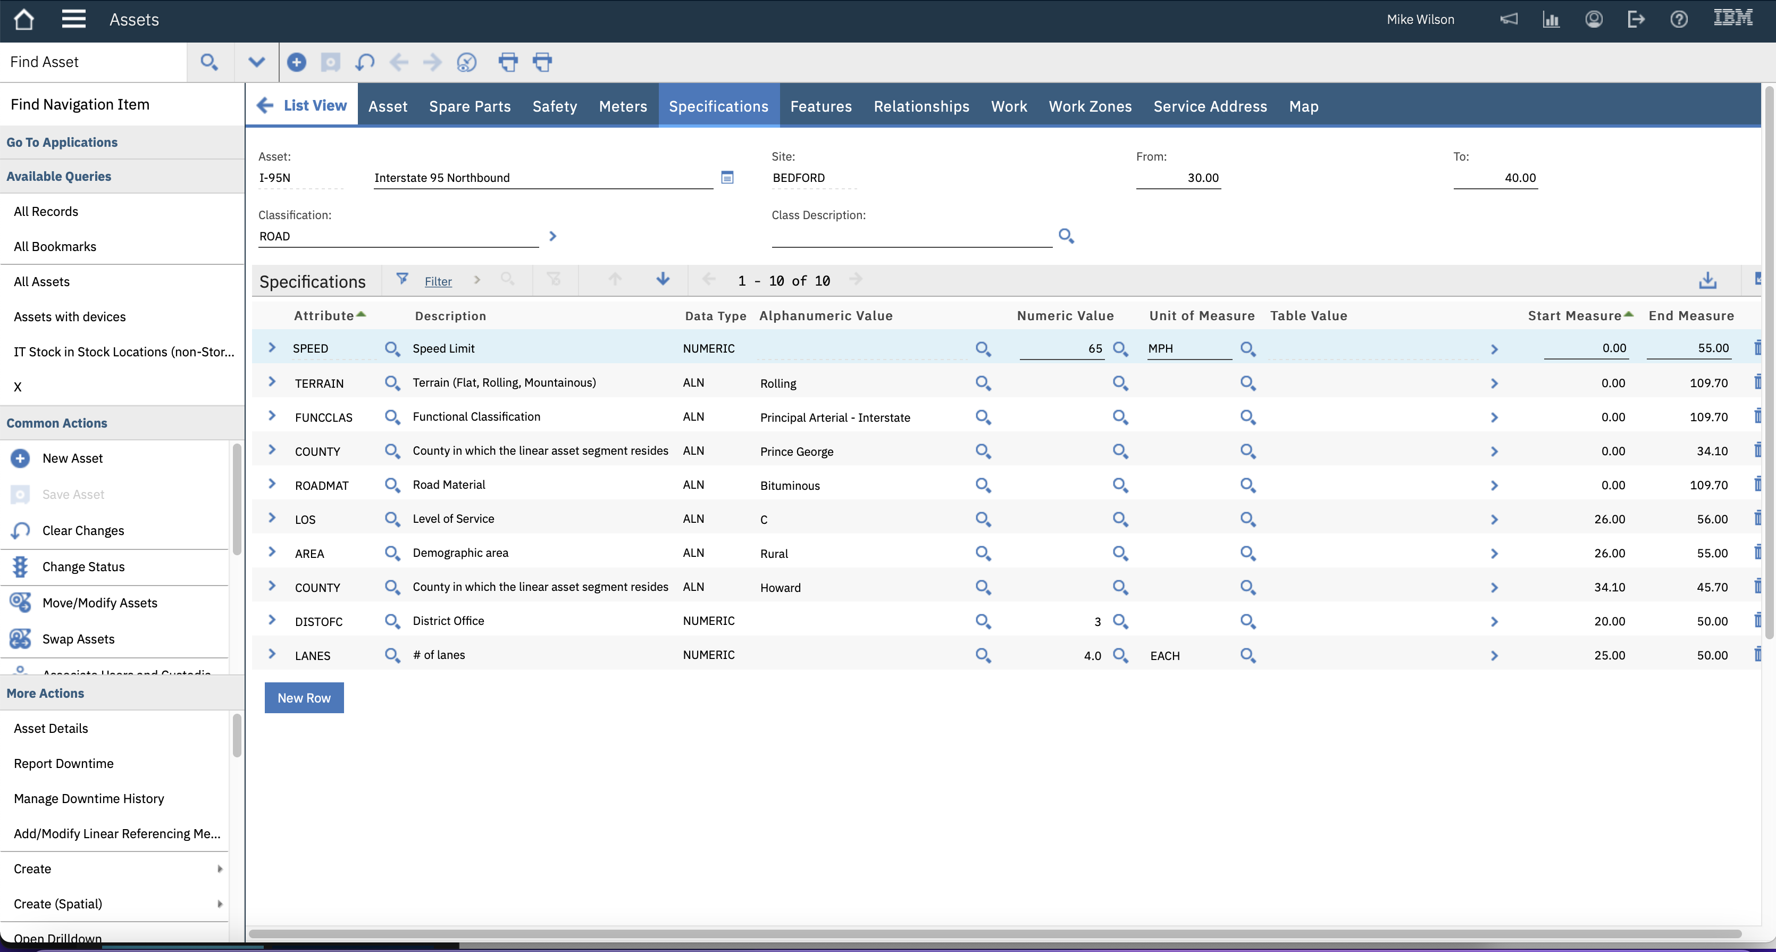Click the user profile icon in the header
The image size is (1776, 952).
click(x=1593, y=19)
